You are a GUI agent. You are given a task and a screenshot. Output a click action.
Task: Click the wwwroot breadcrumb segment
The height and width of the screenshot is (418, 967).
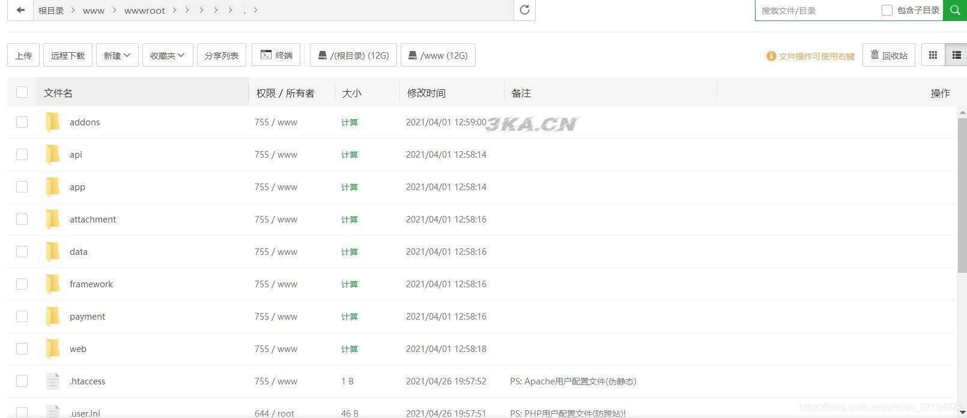click(x=144, y=11)
